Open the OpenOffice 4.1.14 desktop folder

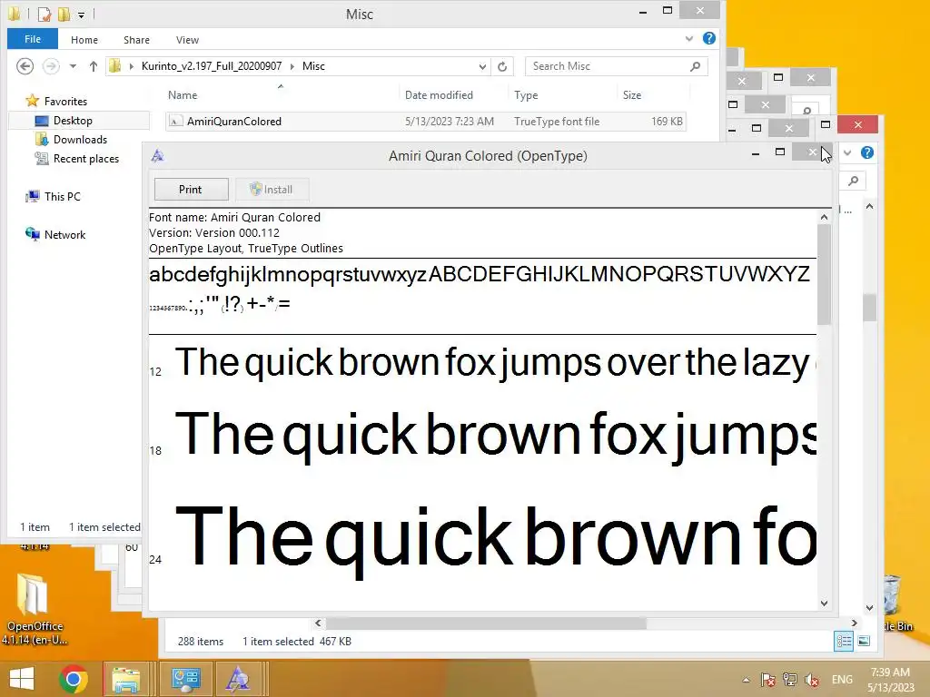(x=34, y=609)
